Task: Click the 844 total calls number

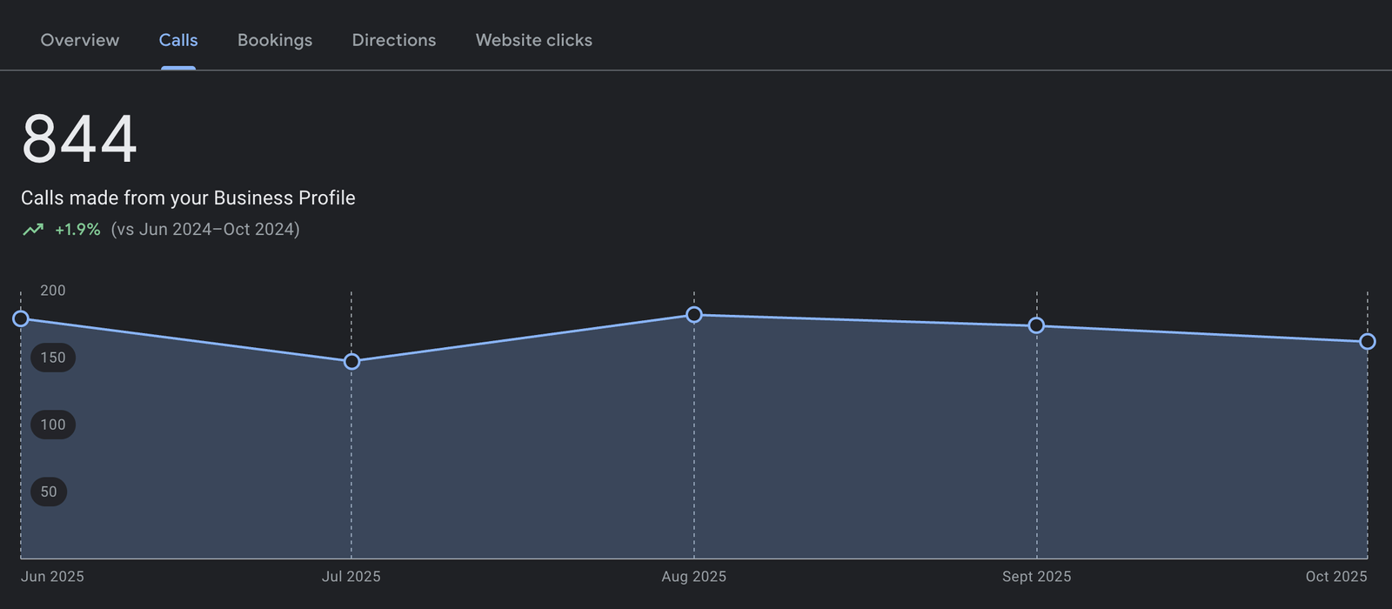Action: point(79,139)
